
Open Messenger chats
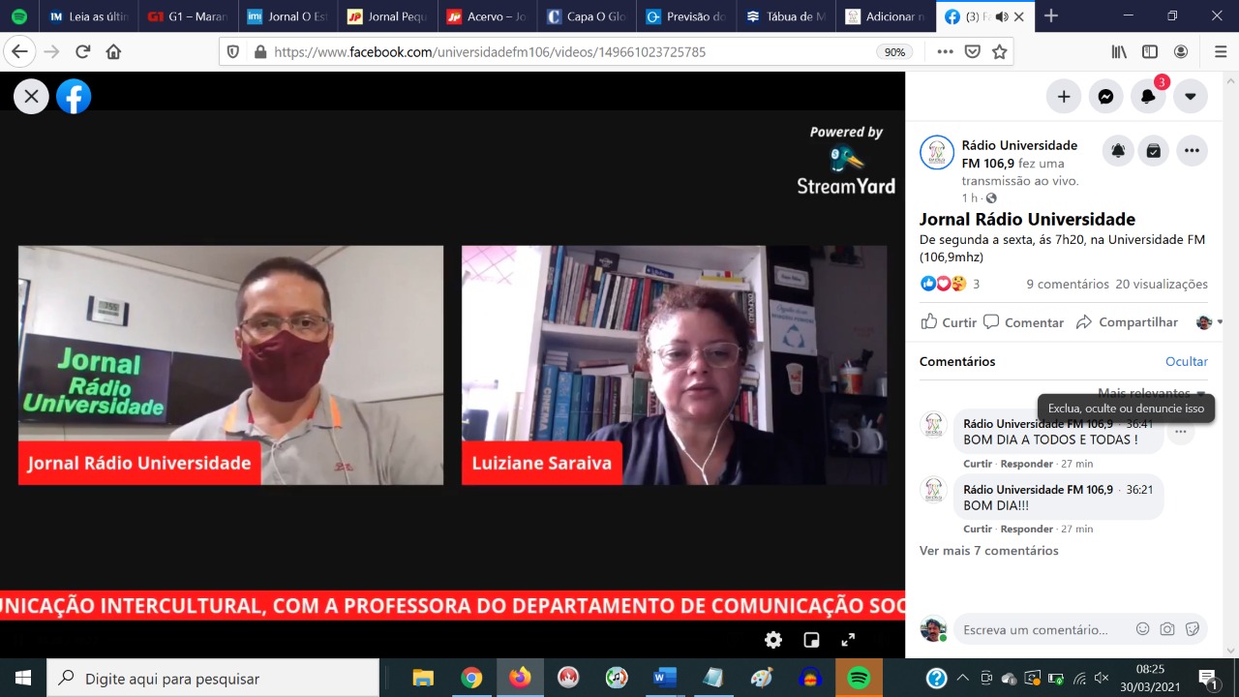1105,96
